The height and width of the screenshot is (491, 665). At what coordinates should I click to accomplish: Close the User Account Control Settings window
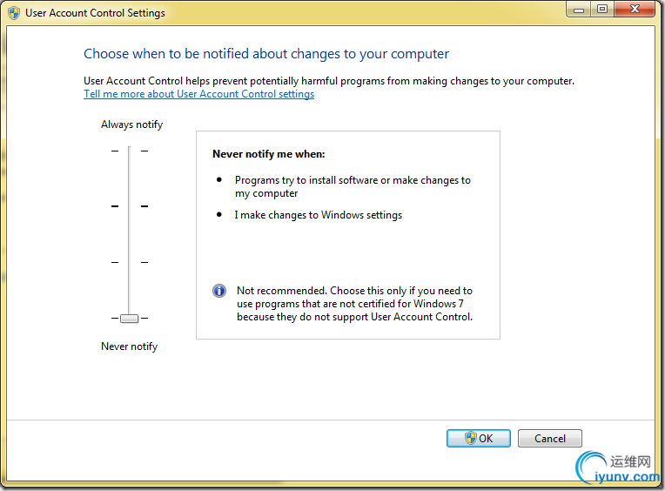(635, 10)
